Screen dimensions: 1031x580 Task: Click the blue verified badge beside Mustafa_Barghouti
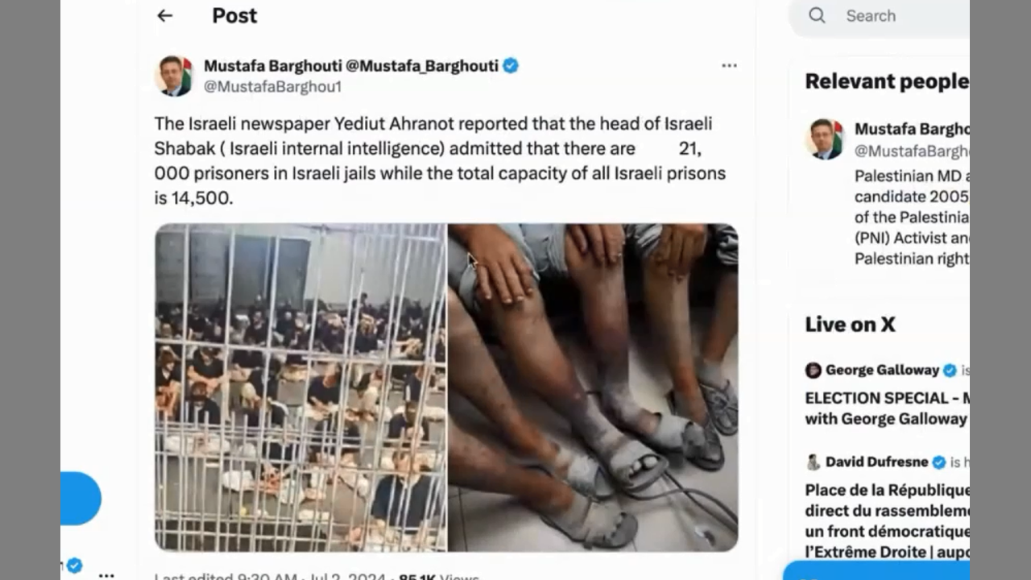click(511, 66)
